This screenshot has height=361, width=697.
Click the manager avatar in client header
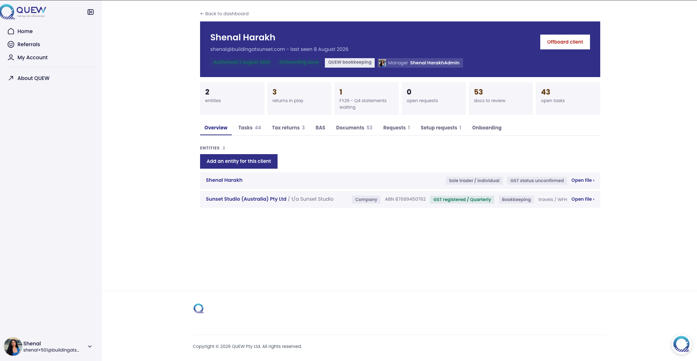[382, 63]
